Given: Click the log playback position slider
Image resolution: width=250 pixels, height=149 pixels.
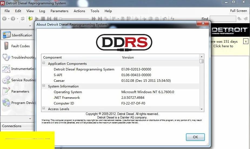Looking at the screenshot, I should click(x=74, y=19).
